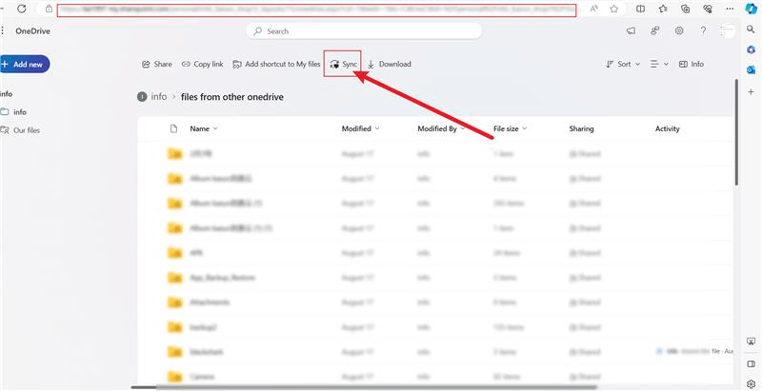Click the vertical page scrollbar
762x391 pixels.
click(736, 132)
